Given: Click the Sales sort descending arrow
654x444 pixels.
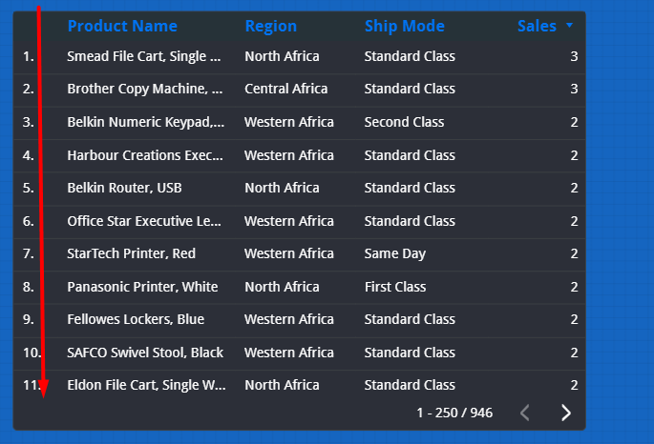Looking at the screenshot, I should pos(570,26).
